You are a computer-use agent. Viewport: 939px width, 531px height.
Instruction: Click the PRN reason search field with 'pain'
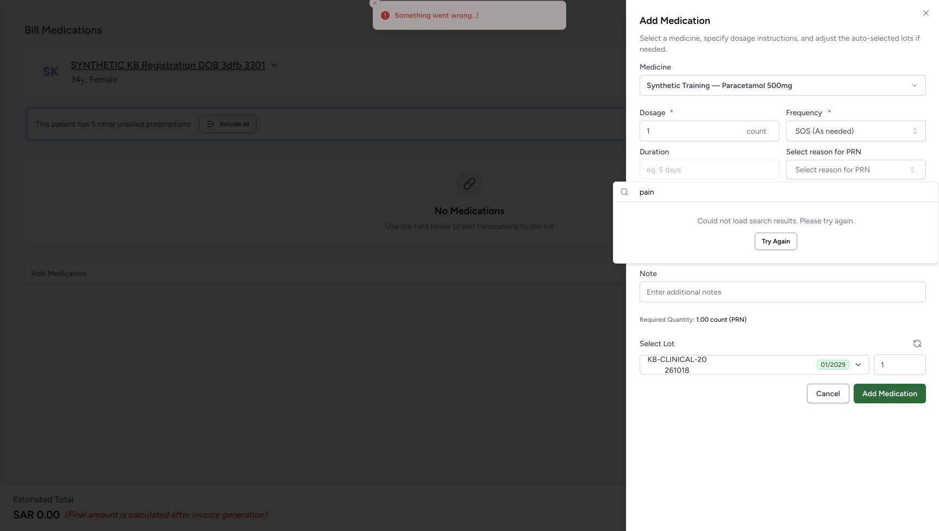pyautogui.click(x=775, y=192)
